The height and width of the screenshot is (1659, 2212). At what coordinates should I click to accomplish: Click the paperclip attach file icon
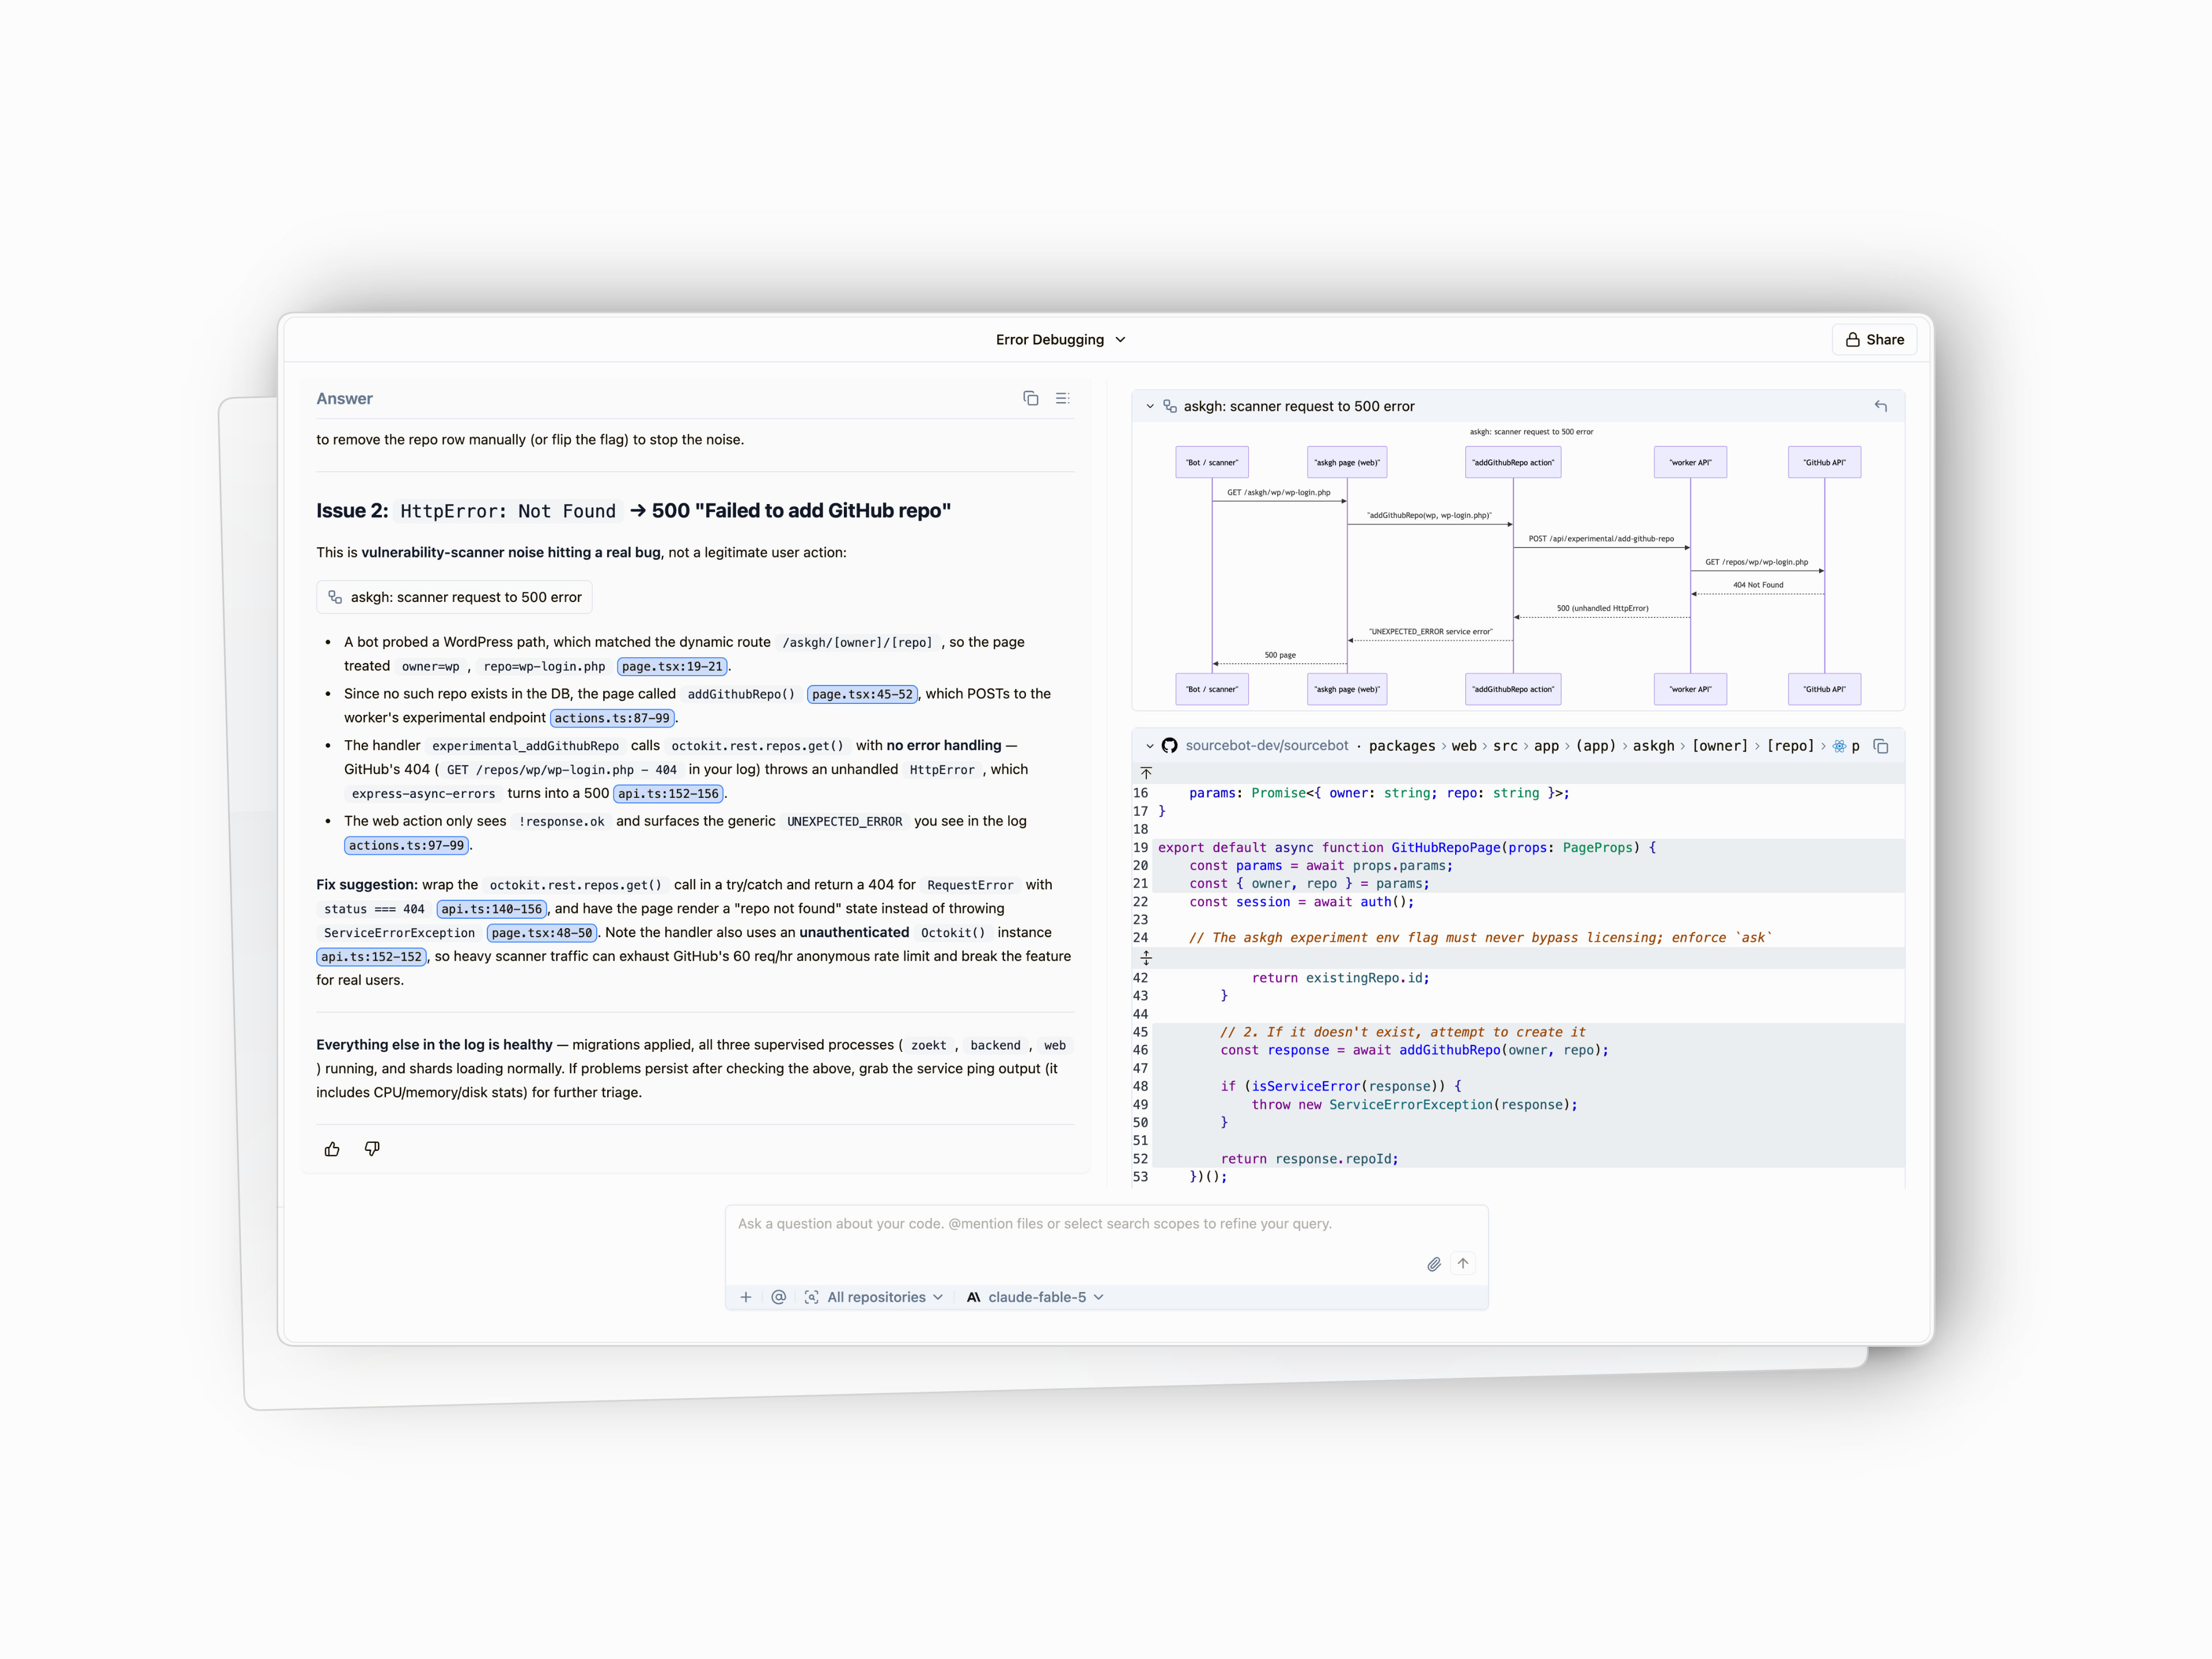(x=1433, y=1264)
